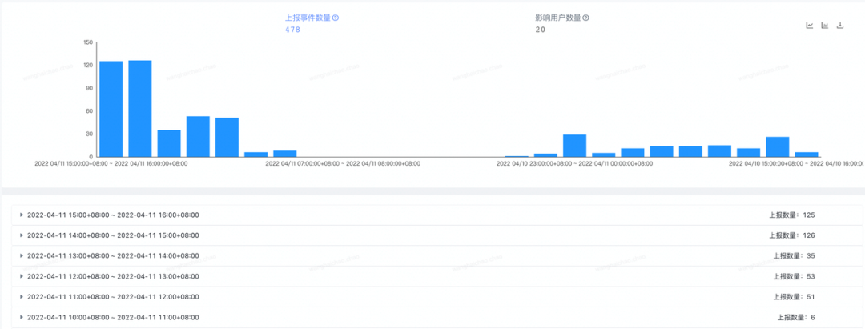Screen dimensions: 865x329
Task: Expand the 12:00~13:00 04-11 row
Action: point(22,276)
